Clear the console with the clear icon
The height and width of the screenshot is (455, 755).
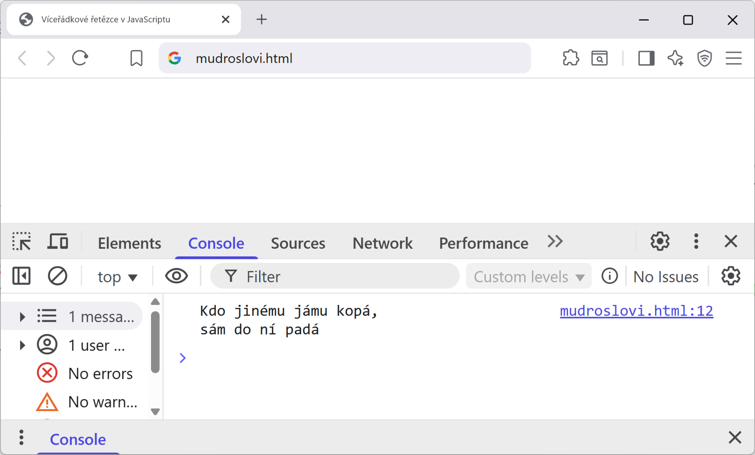pyautogui.click(x=57, y=276)
